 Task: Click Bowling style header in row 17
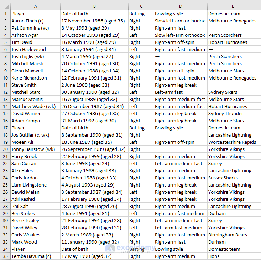[181, 128]
